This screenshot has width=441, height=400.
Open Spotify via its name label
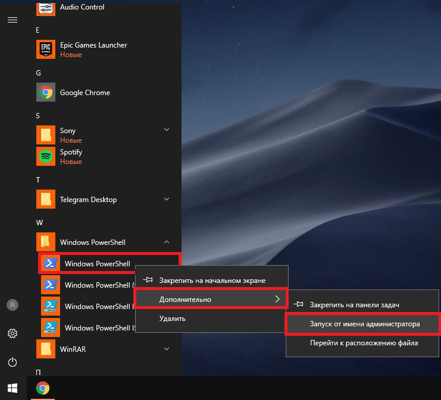tap(71, 152)
